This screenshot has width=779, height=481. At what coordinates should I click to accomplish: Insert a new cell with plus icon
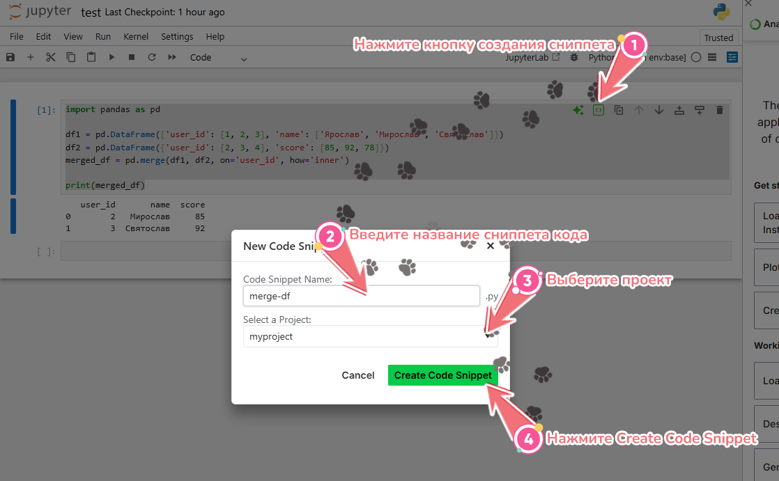click(30, 58)
